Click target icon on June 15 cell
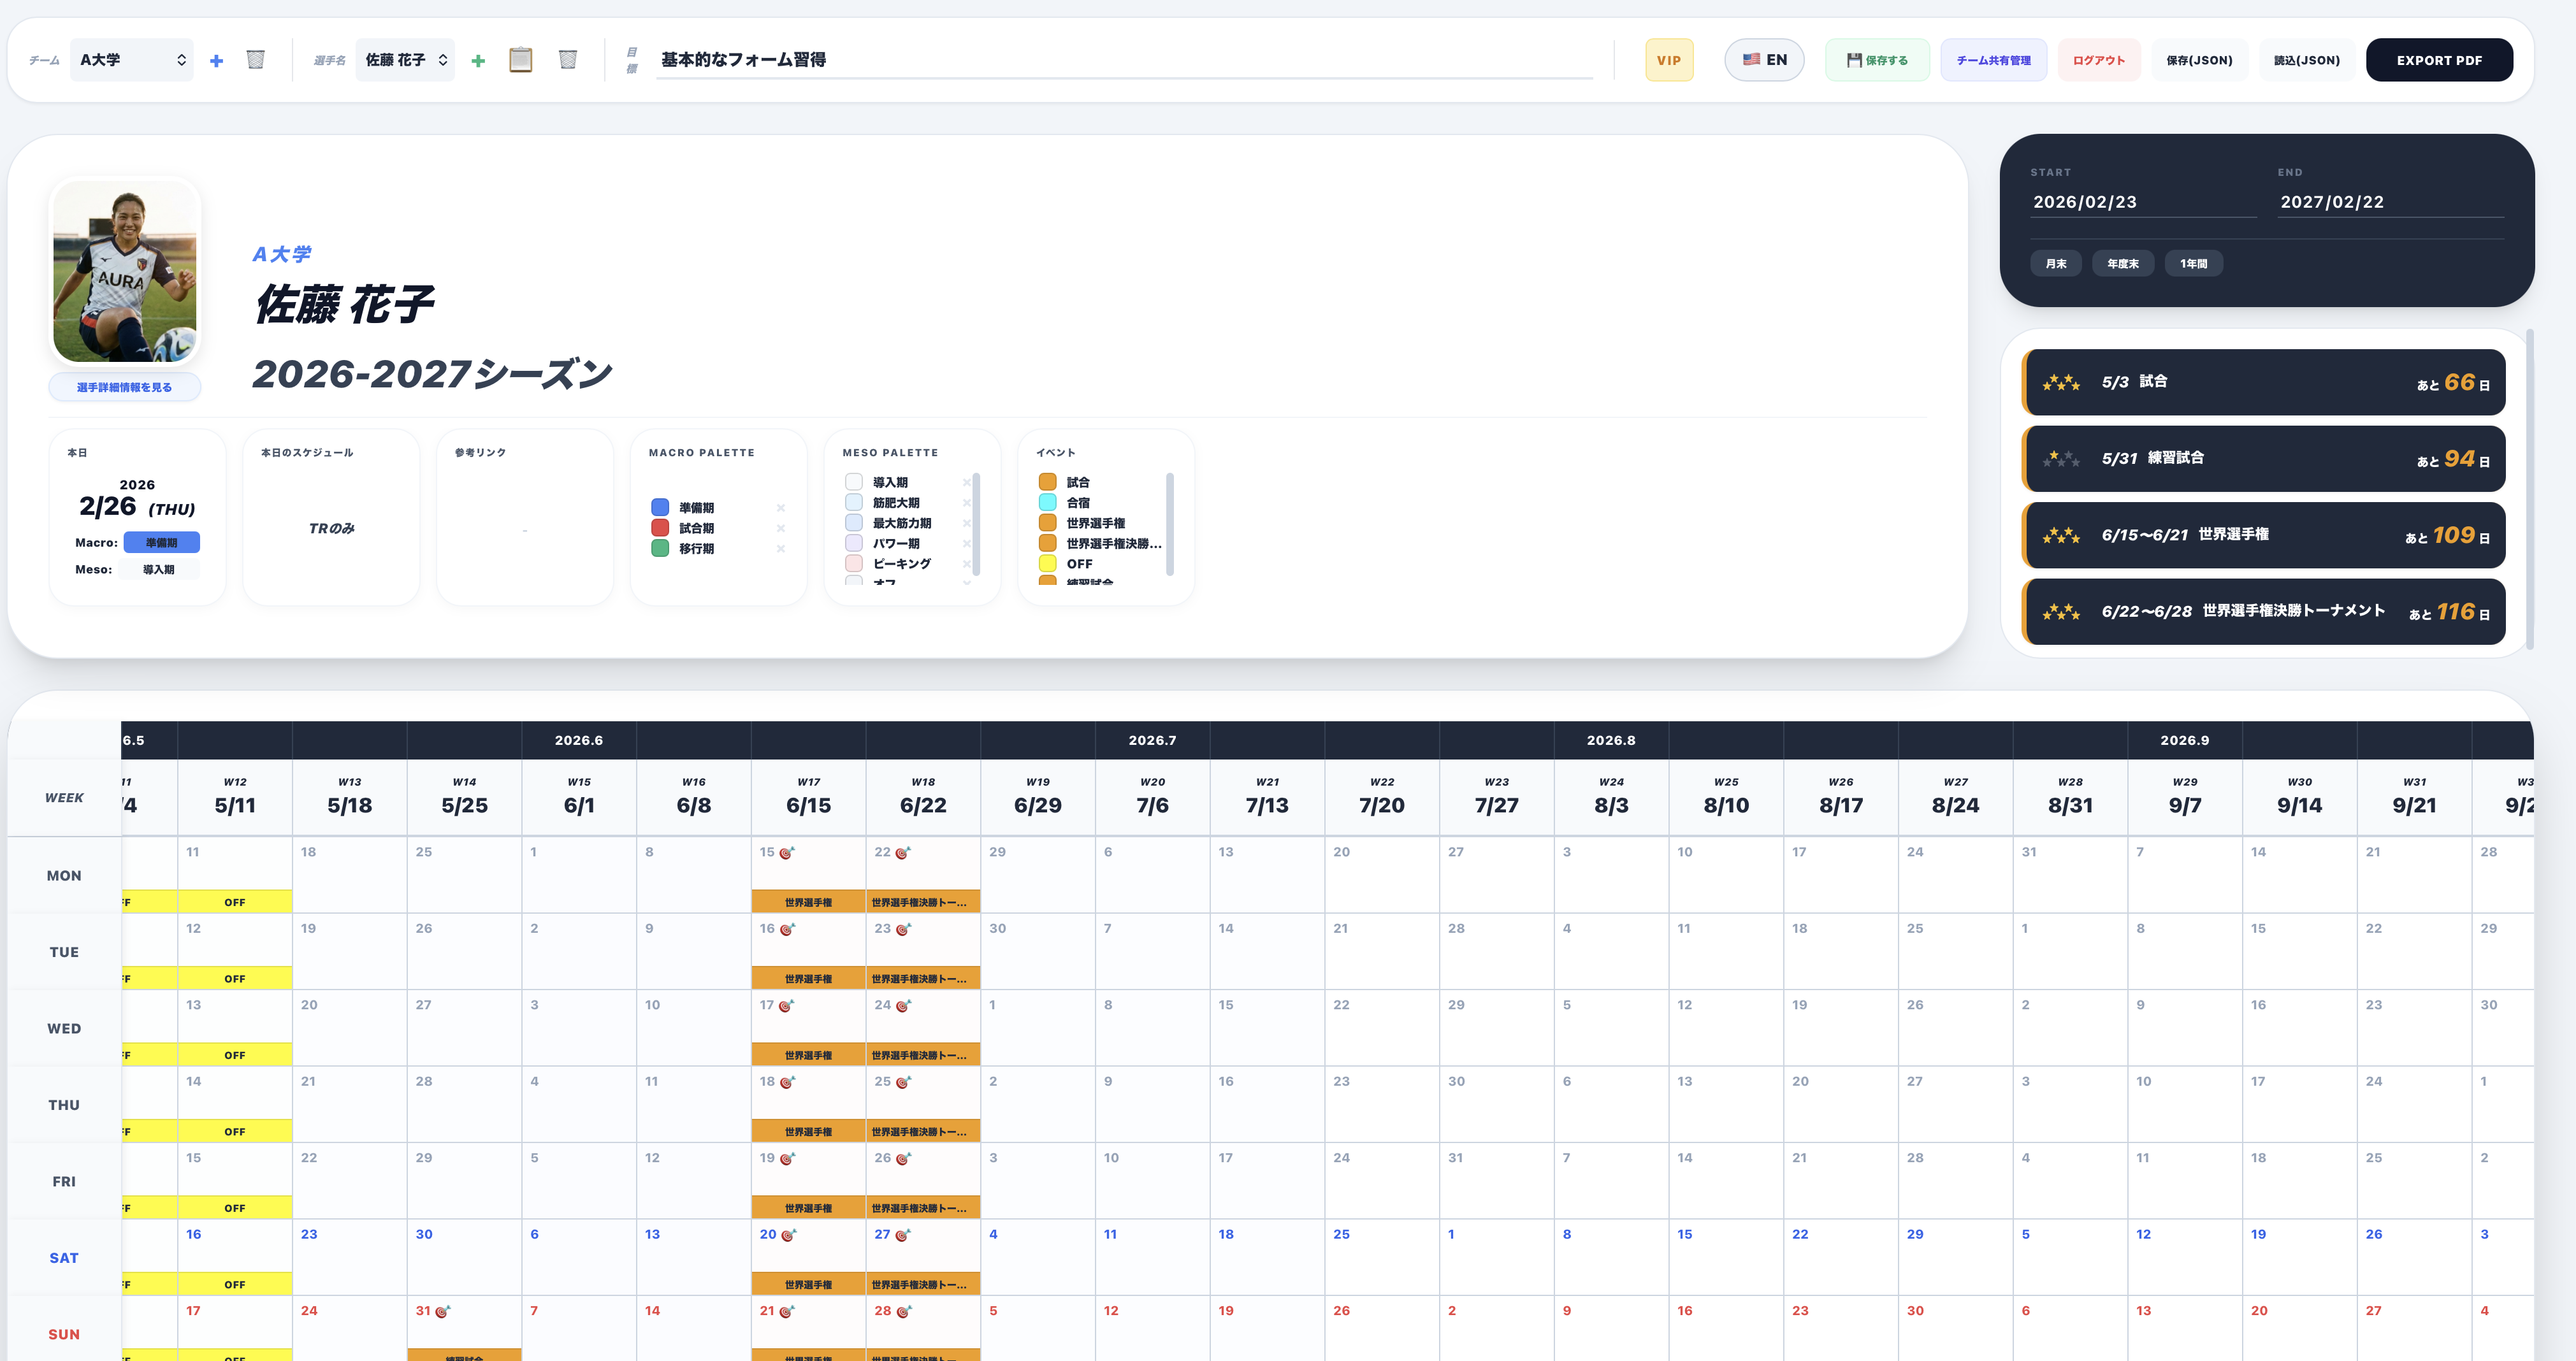2576x1361 pixels. coord(787,853)
